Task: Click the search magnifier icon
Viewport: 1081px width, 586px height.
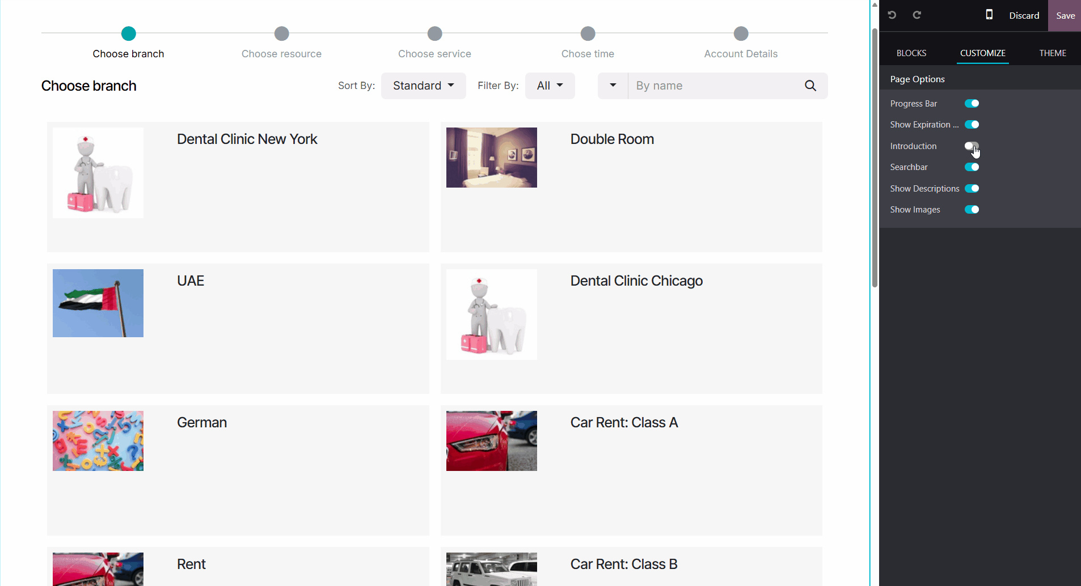Action: (810, 86)
